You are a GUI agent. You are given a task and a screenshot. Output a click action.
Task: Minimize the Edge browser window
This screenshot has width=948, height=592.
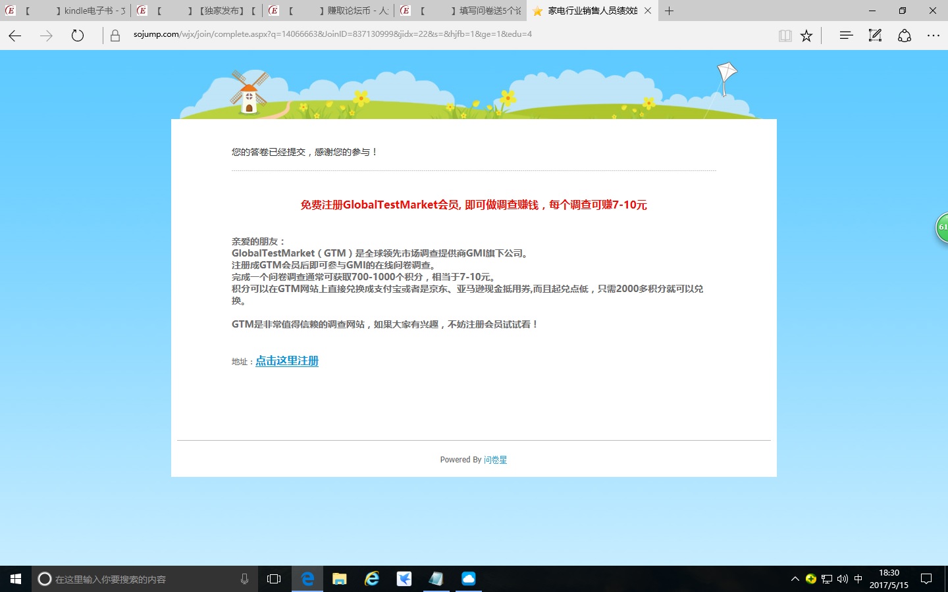[x=872, y=11]
